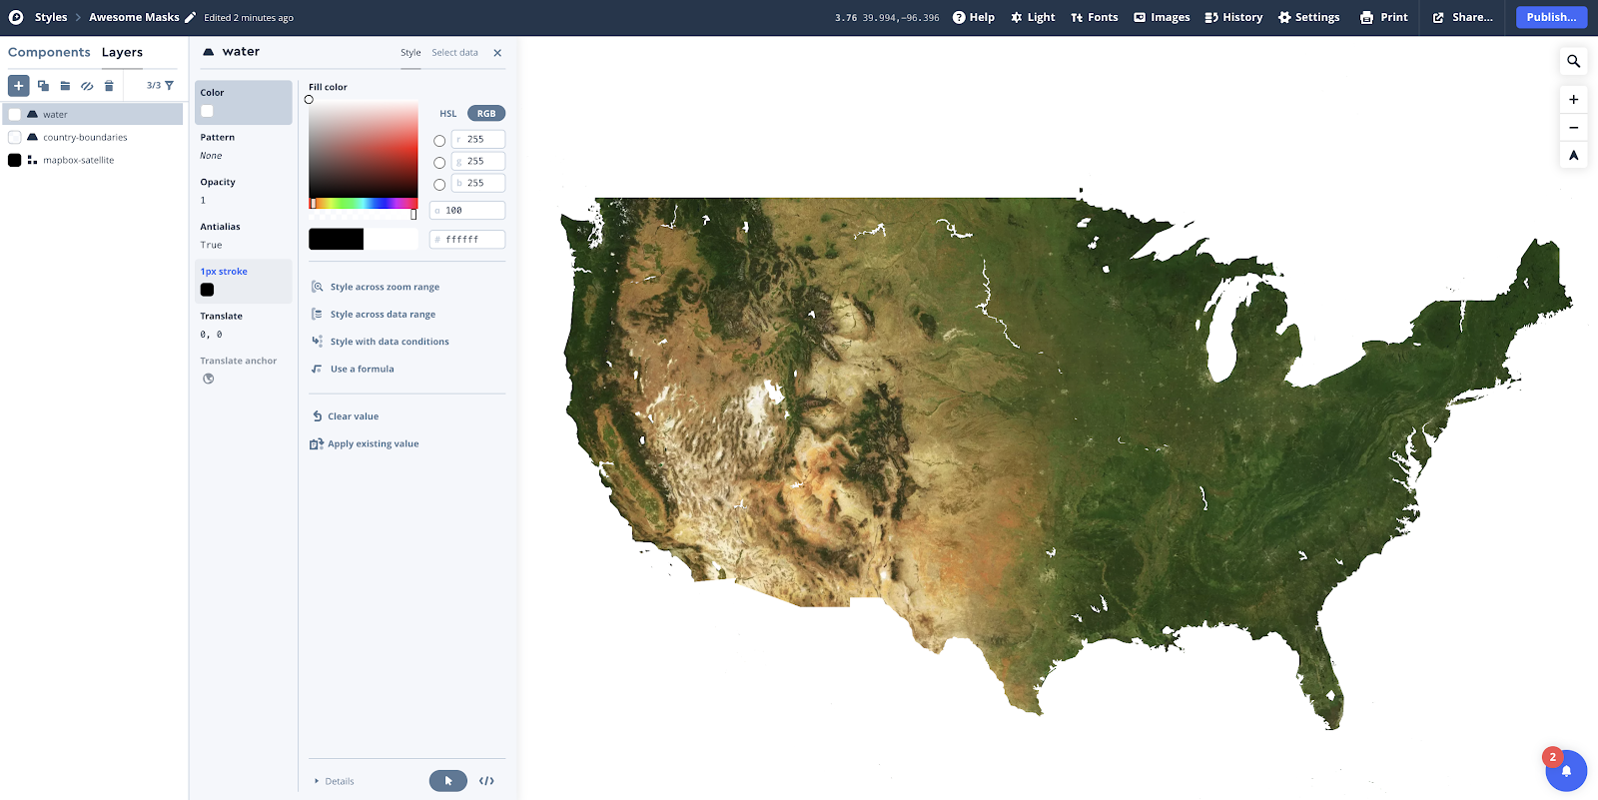
Task: Expand the Details section
Action: click(335, 781)
